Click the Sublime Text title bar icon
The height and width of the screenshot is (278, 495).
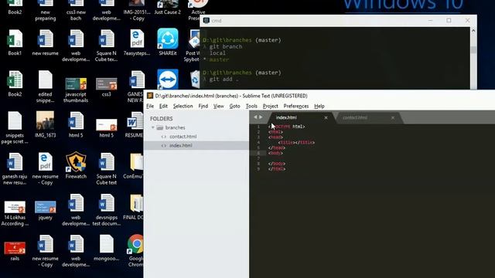tap(150, 96)
